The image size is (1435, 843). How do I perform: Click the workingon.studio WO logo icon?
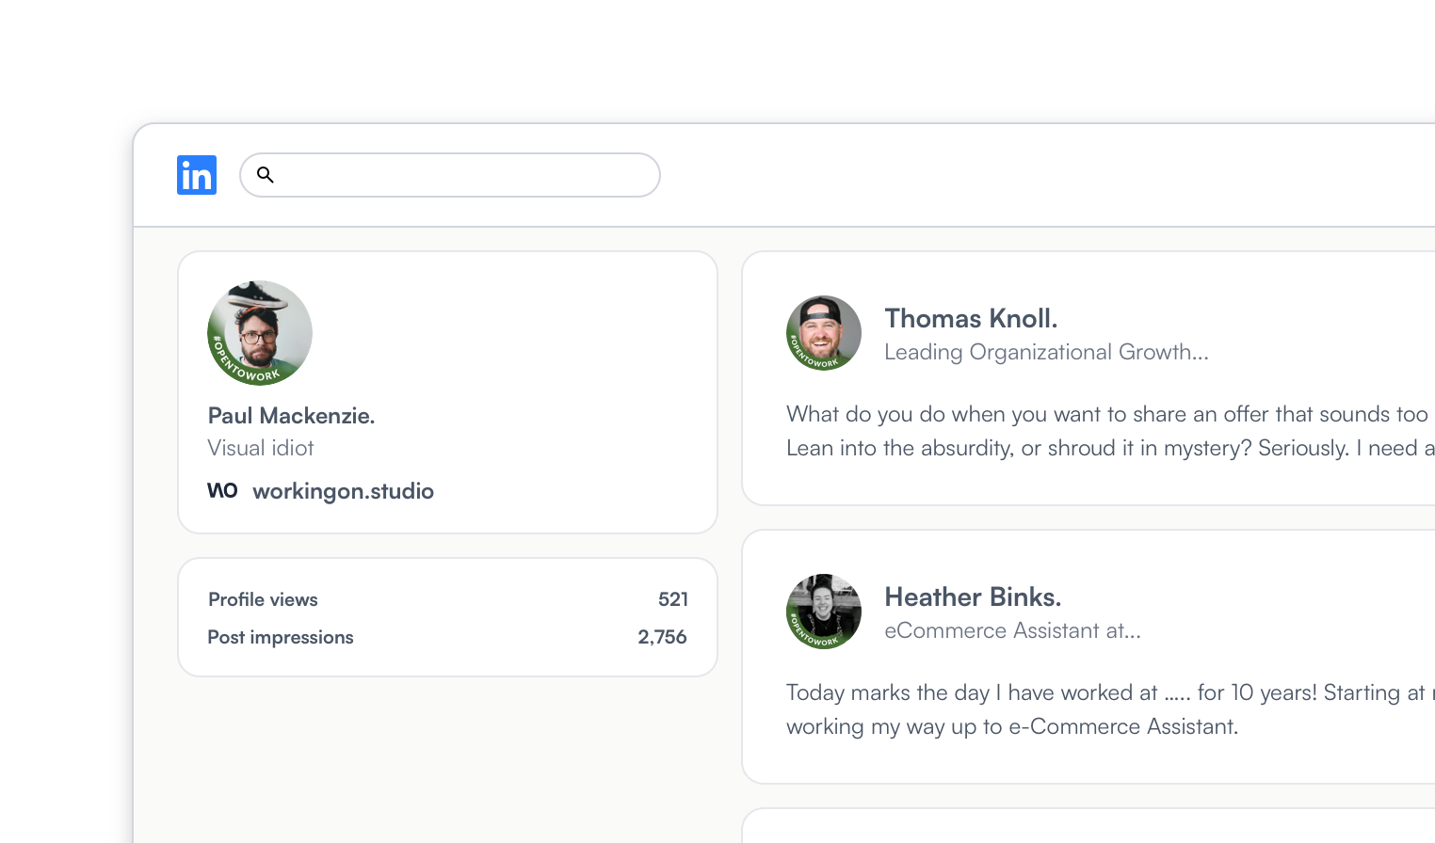(222, 490)
